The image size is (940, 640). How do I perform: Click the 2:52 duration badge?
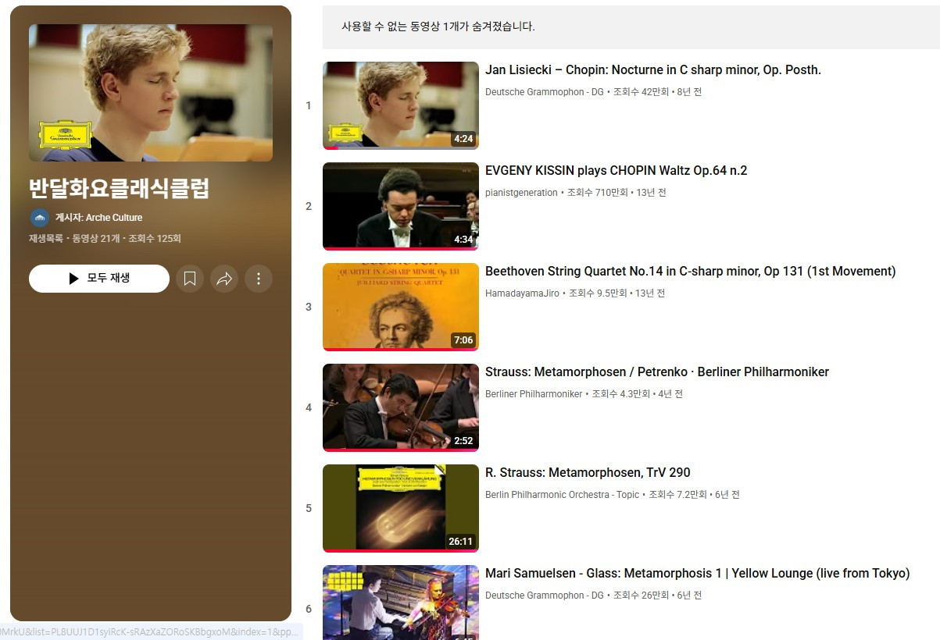point(463,441)
